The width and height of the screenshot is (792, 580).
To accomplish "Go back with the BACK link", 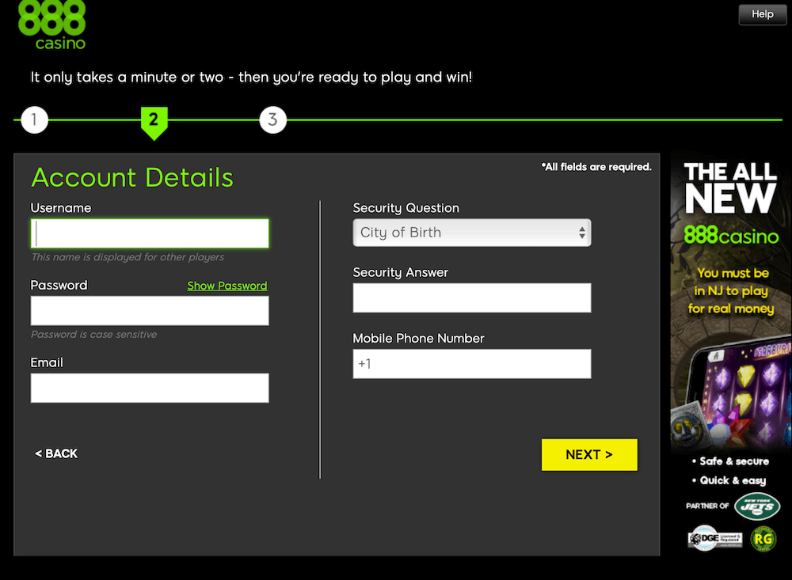I will coord(56,454).
